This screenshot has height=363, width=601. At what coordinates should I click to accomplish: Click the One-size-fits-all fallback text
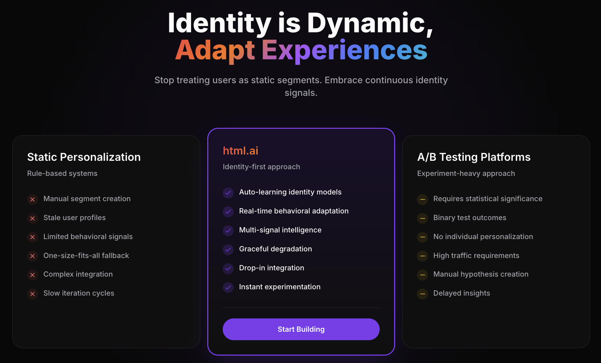tap(86, 256)
